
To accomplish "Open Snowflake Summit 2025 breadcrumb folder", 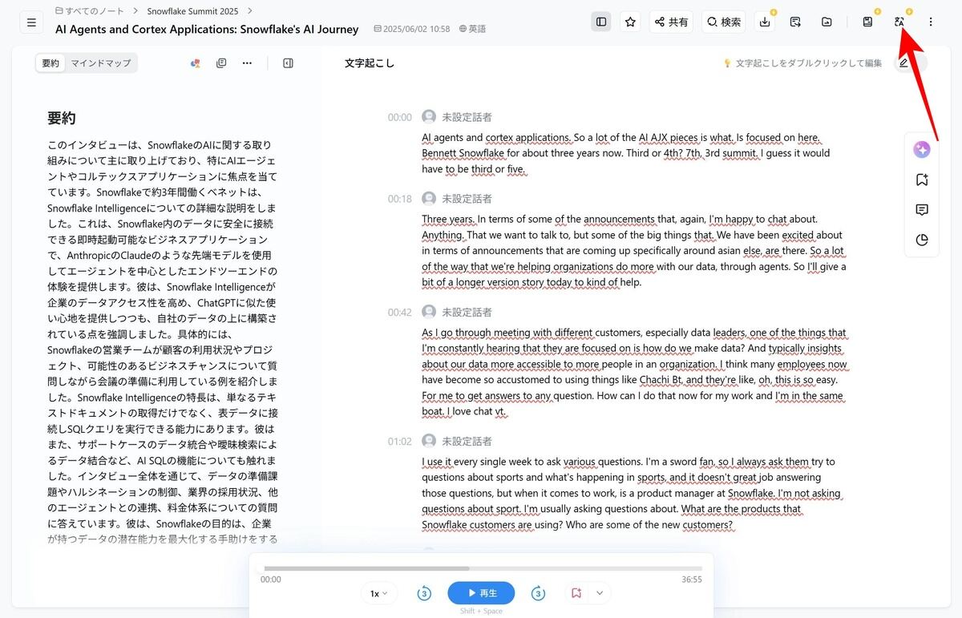I will (x=192, y=11).
